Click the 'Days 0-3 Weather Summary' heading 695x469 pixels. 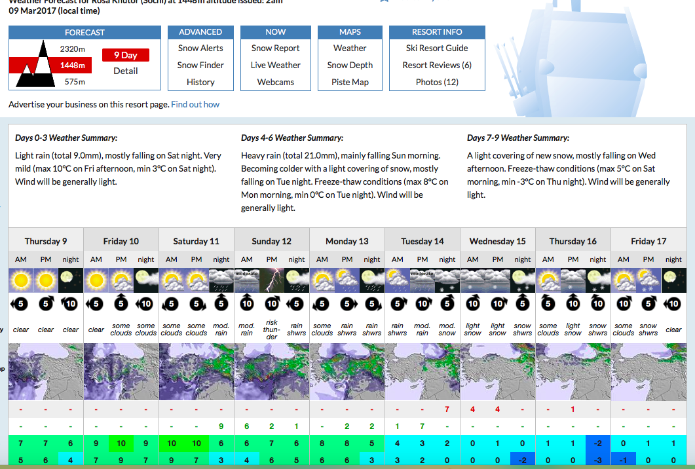tap(66, 138)
